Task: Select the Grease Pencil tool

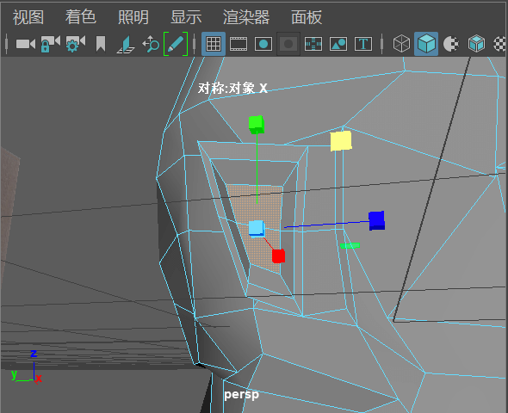Action: [x=176, y=44]
